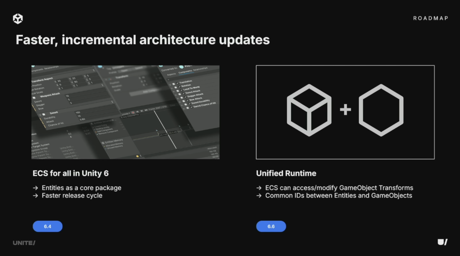Click the 6.4 version badge
Viewport: 460px width, 256px height.
tap(48, 226)
